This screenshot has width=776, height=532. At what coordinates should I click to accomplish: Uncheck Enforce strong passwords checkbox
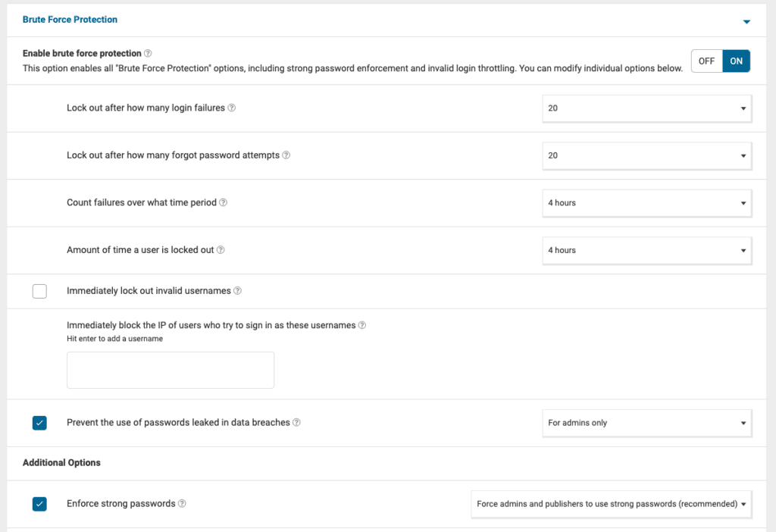point(39,504)
